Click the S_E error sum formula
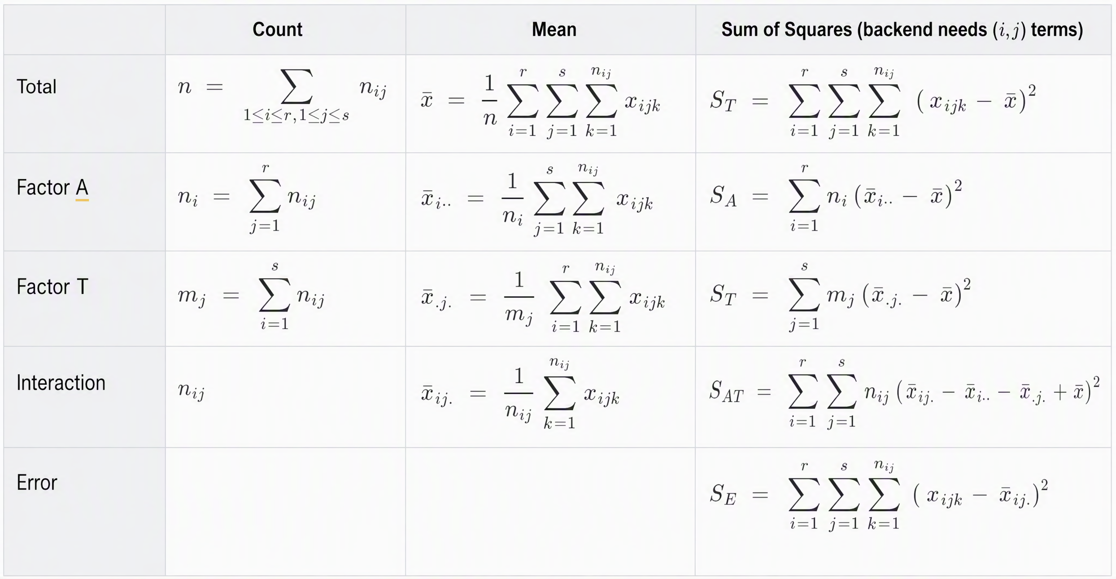This screenshot has width=1116, height=579. pos(879,496)
